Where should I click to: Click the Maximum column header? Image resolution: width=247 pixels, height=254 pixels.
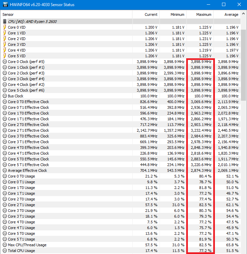tap(200, 14)
